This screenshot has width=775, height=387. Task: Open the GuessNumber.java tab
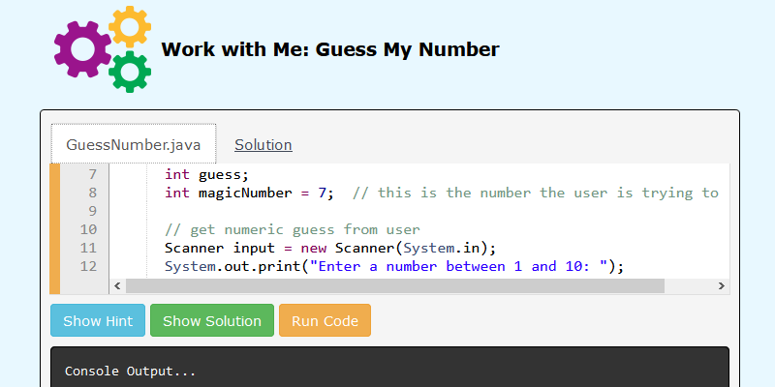tap(134, 144)
